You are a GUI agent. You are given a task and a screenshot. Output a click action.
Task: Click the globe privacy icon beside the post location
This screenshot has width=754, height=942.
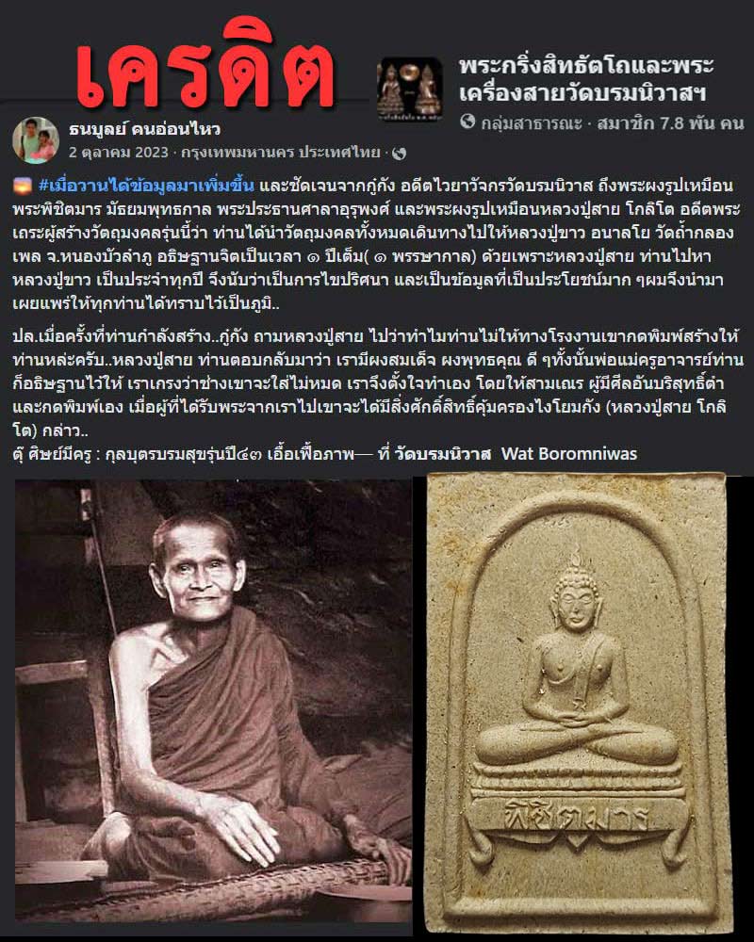[400, 154]
